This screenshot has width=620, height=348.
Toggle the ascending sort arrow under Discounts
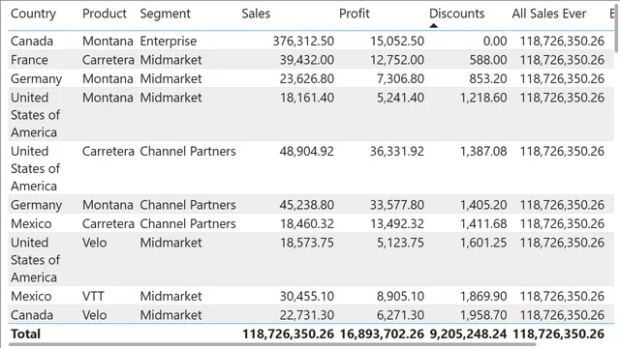433,26
